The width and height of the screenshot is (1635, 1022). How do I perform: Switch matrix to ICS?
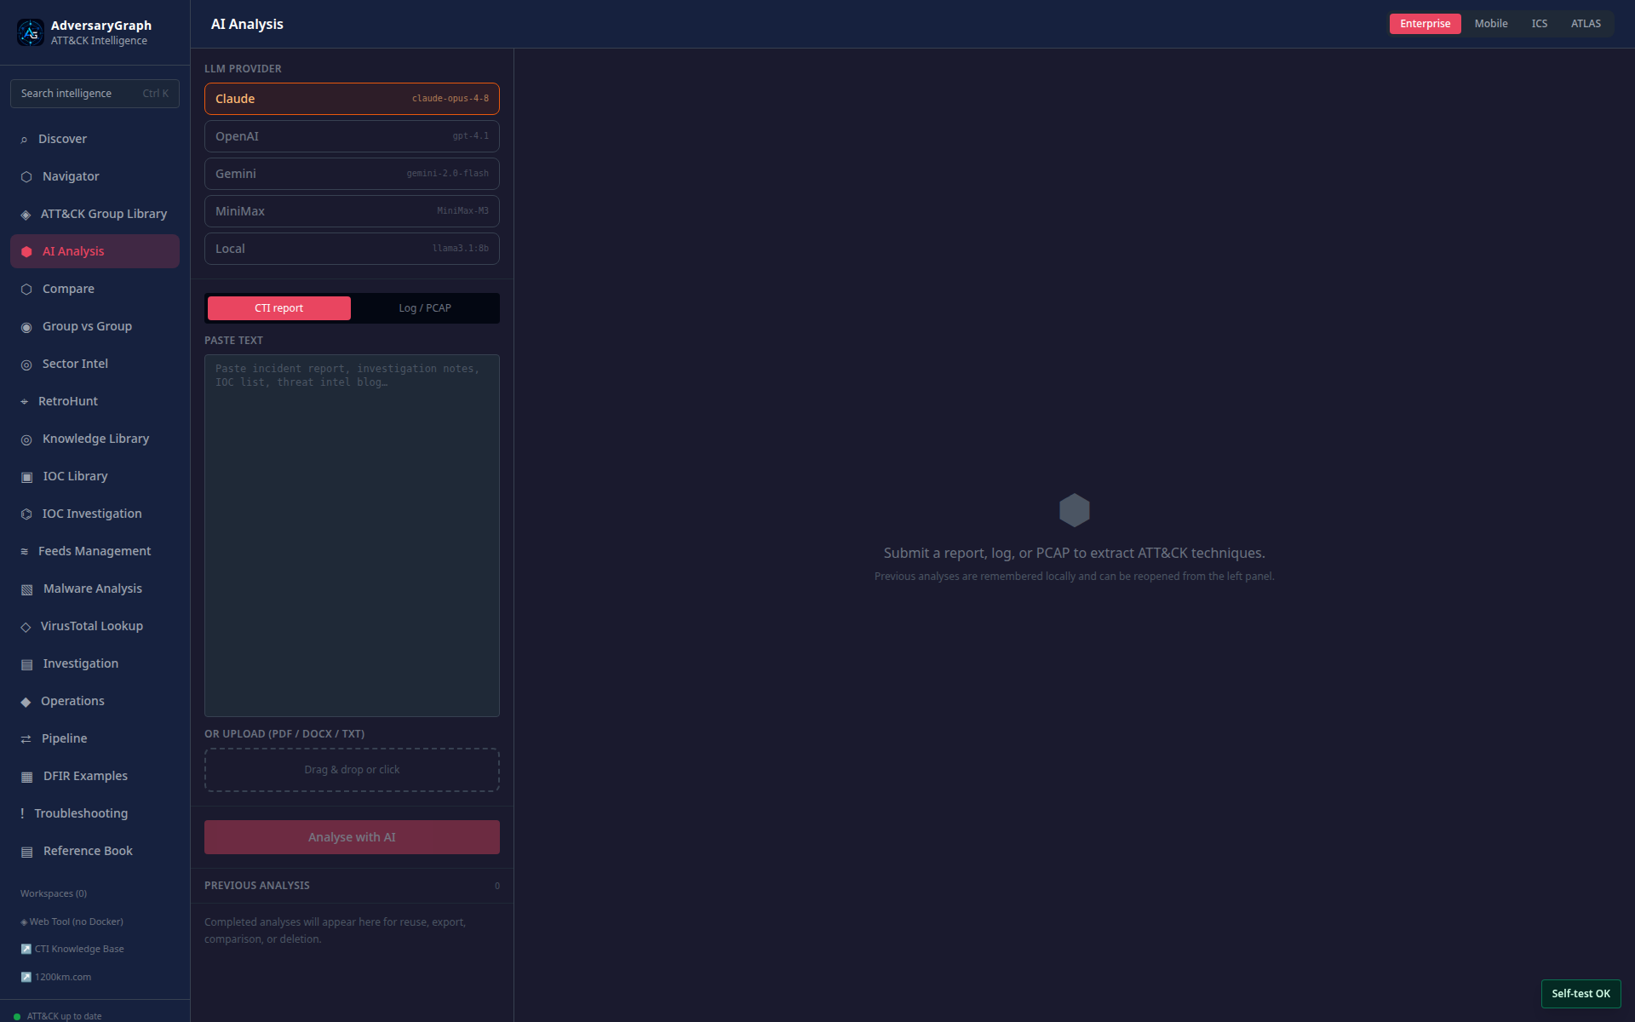[x=1540, y=24]
